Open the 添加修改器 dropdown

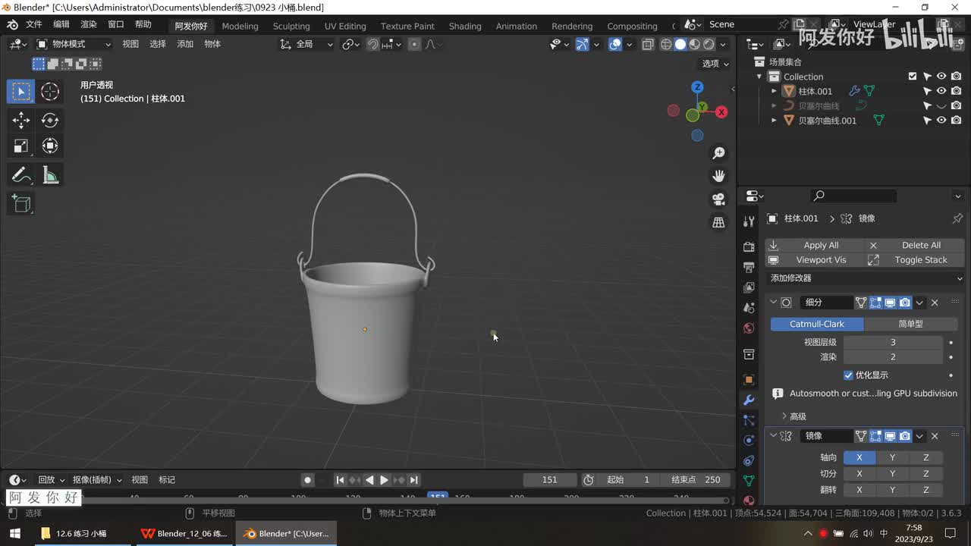[x=865, y=278]
